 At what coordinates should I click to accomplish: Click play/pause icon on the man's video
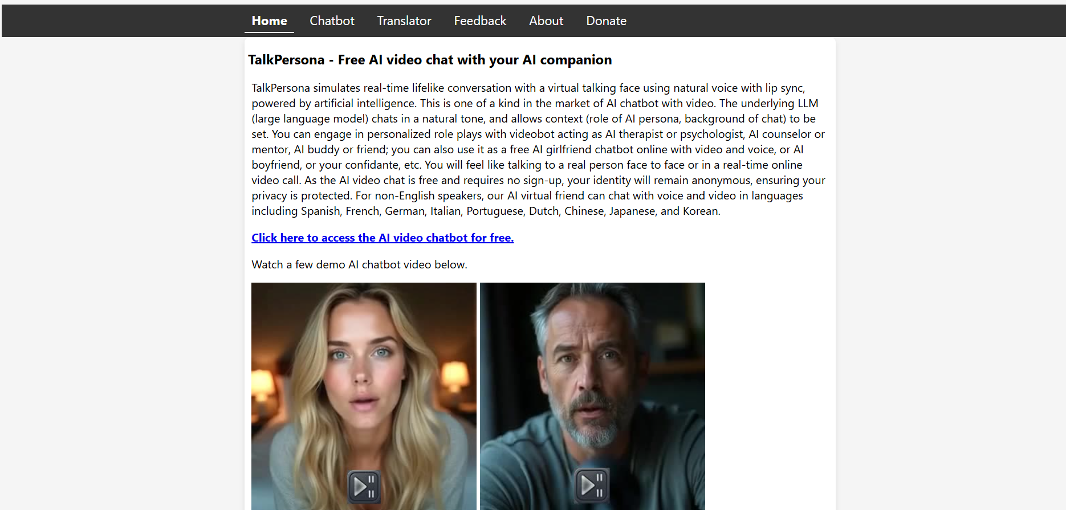(592, 485)
